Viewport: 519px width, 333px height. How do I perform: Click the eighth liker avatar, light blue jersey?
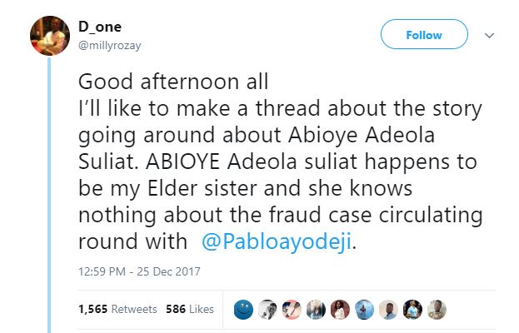(x=412, y=310)
